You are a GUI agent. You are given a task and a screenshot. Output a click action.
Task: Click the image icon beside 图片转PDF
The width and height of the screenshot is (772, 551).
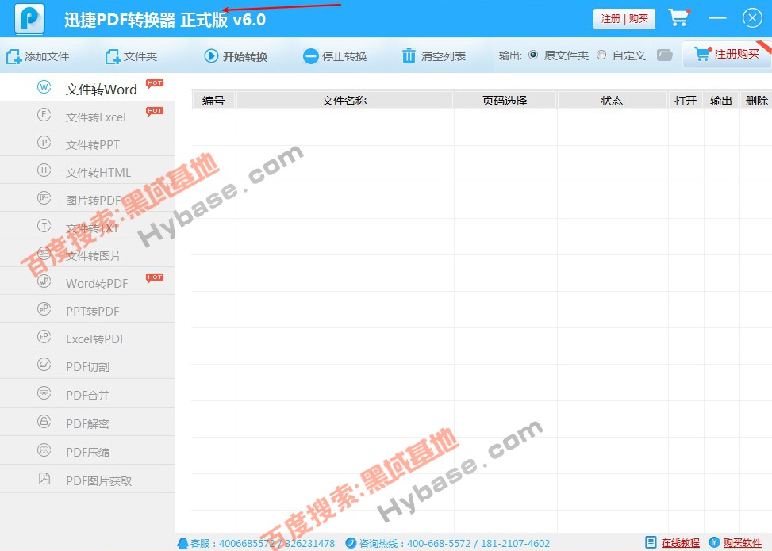[44, 197]
